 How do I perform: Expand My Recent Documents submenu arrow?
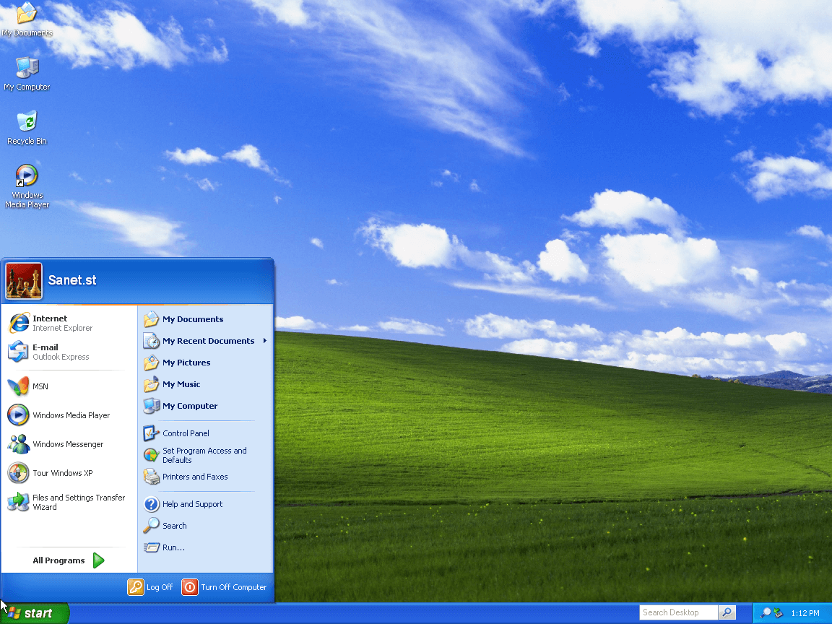pos(265,341)
